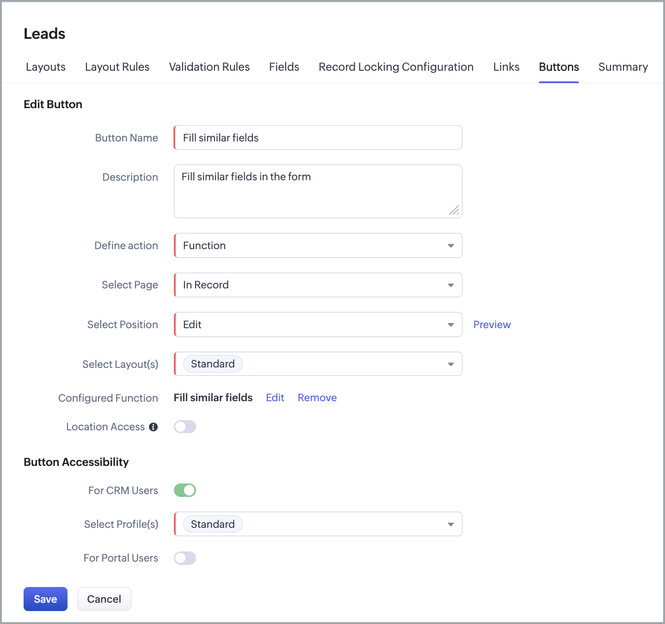Screen dimensions: 665x624
Task: Remove the configured function
Action: click(x=317, y=398)
